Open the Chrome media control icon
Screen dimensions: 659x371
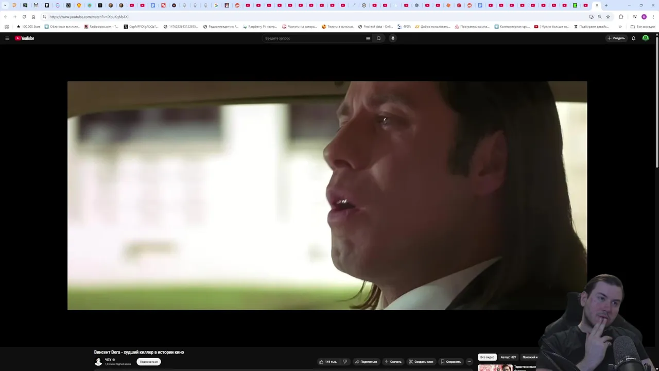635,16
